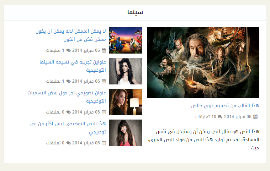Click date under 'عنواين تجريبة' article
Image resolution: width=270 pixels, height=171 pixels.
[x=86, y=81]
